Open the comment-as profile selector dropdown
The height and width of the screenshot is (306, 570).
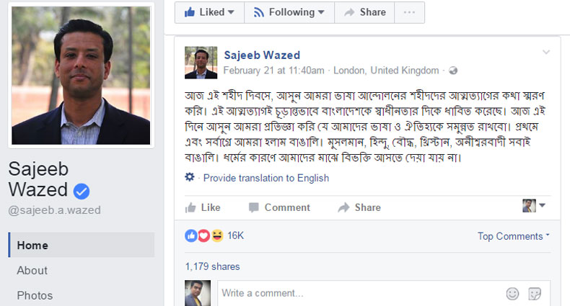tap(534, 206)
